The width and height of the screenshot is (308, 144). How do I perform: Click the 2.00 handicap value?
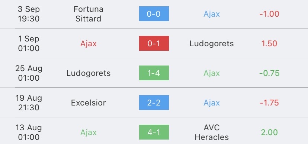pos(269,133)
